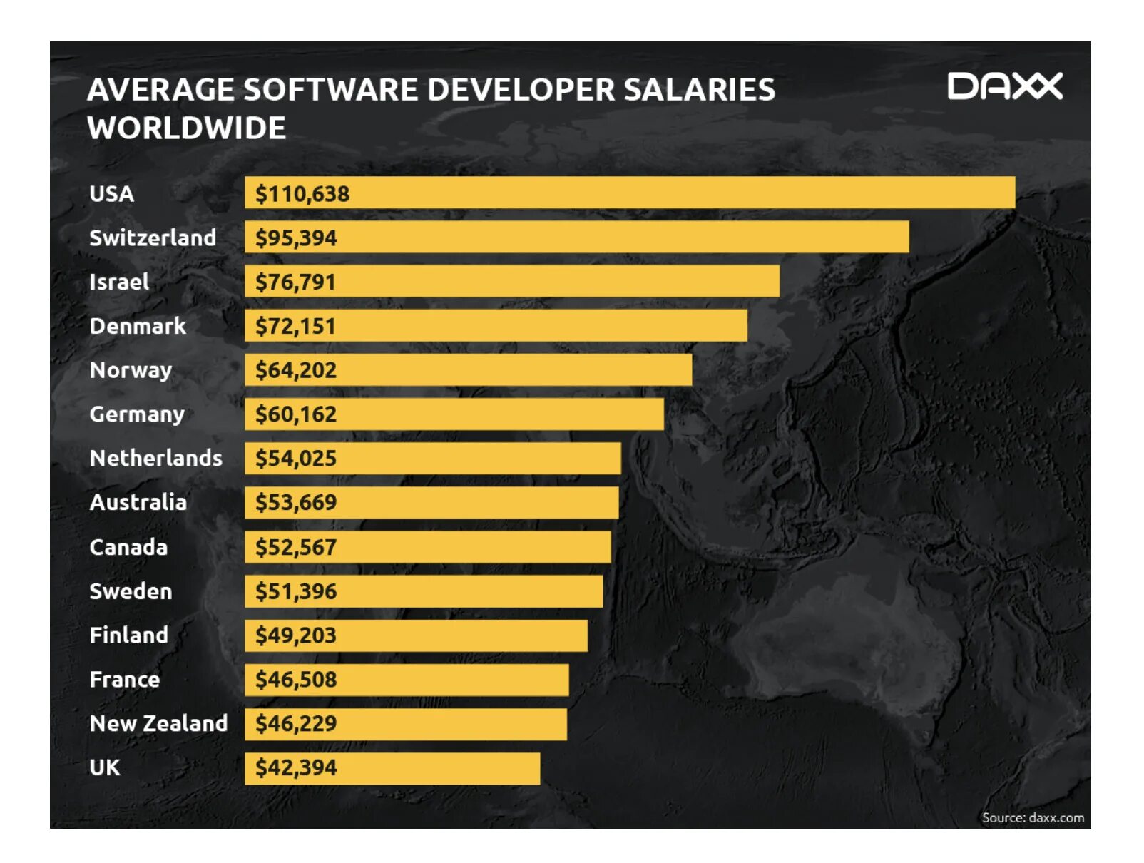This screenshot has height=863, width=1144.
Task: Click the $72,151 salary value
Action: pyautogui.click(x=295, y=327)
